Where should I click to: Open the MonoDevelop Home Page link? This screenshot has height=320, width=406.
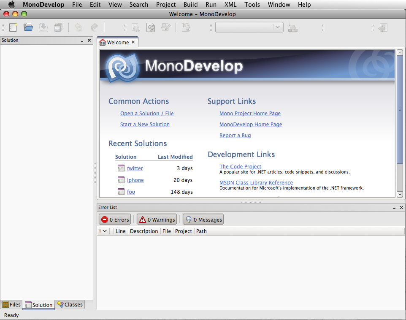click(x=251, y=125)
